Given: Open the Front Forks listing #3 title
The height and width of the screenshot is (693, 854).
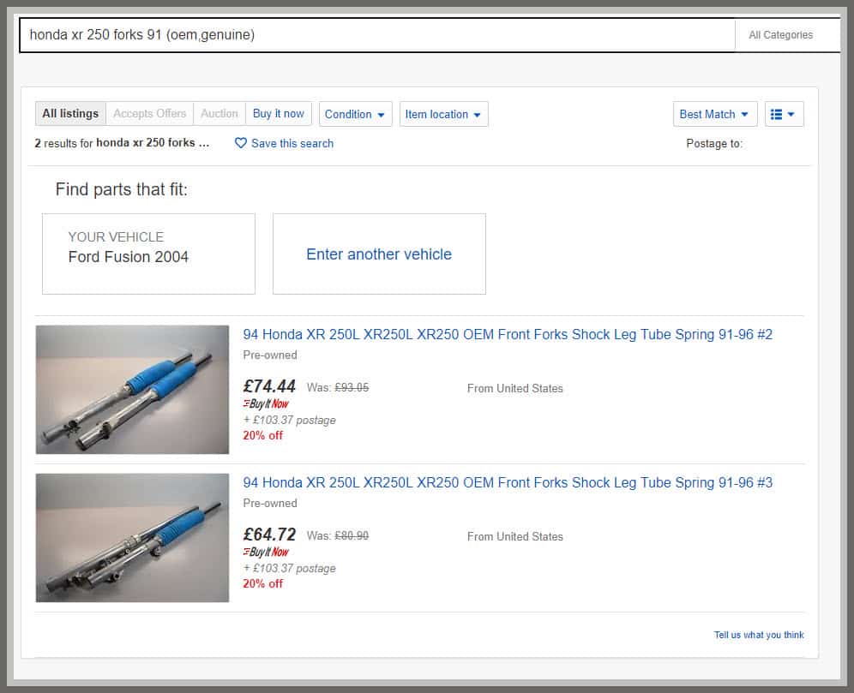Looking at the screenshot, I should (508, 482).
